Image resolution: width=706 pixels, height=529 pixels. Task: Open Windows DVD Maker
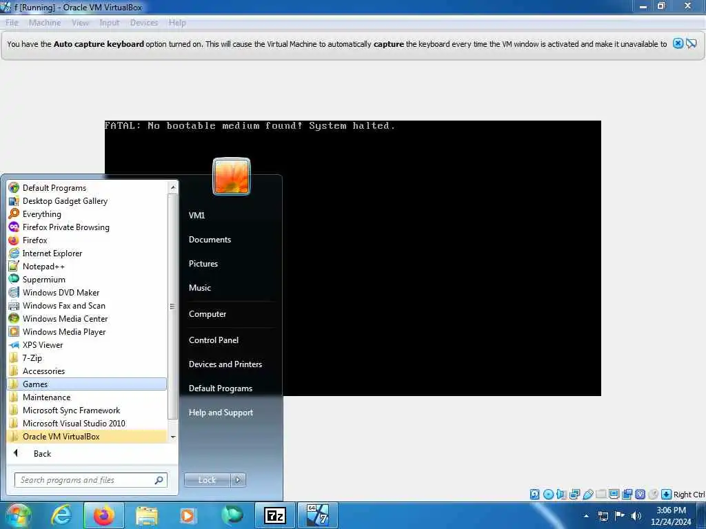[86, 292]
